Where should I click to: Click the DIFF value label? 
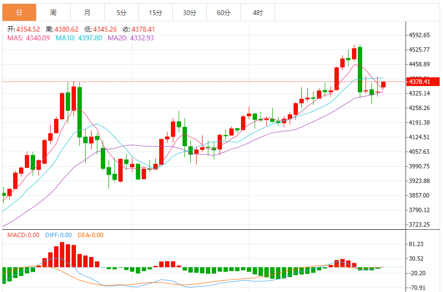point(58,235)
